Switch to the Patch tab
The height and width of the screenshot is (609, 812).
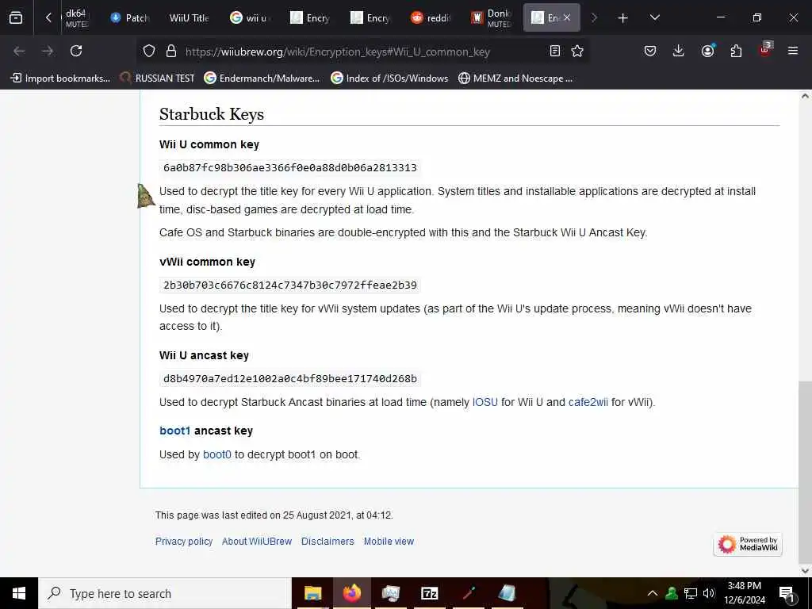point(129,17)
